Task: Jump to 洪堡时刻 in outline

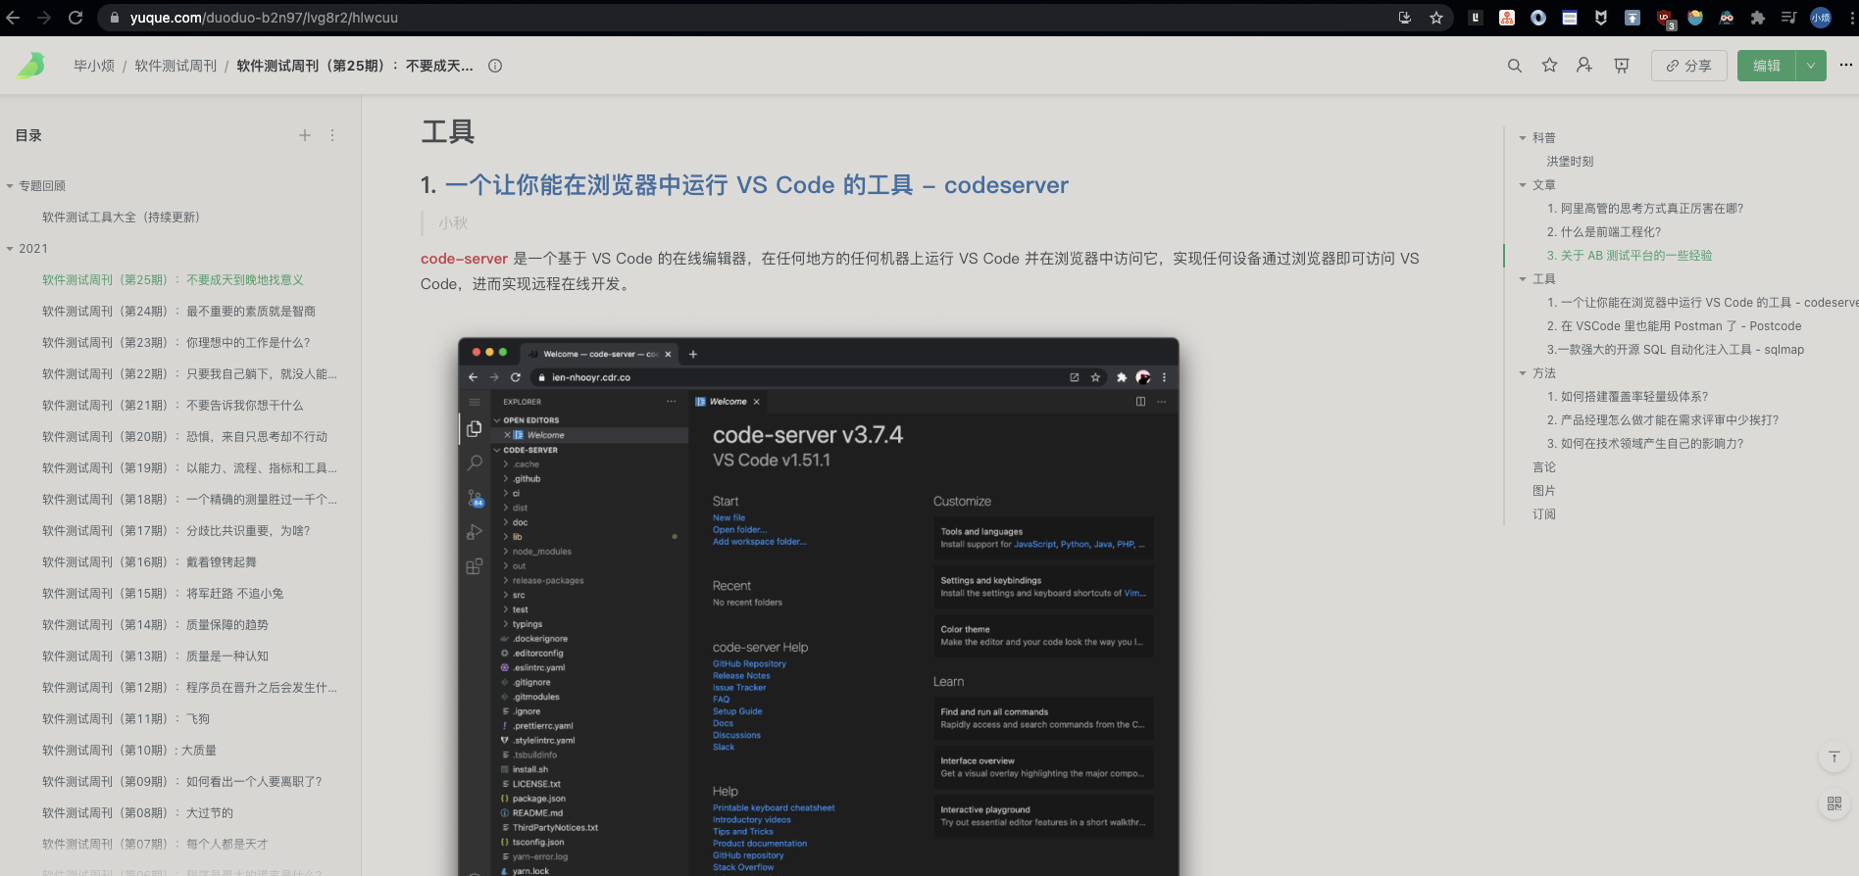Action: 1570,162
